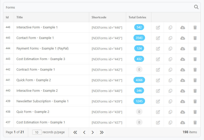Image resolution: width=204 pixels, height=140 pixels.
Task: Jump to the last page of forms
Action: tap(101, 132)
